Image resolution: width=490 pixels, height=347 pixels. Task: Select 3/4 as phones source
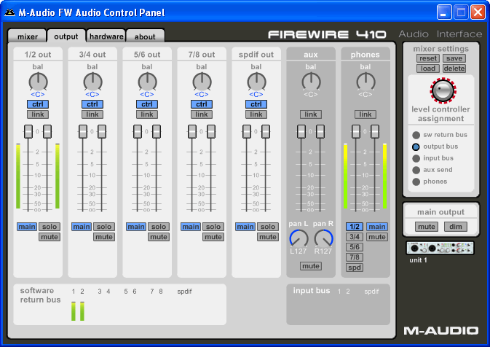(x=355, y=237)
